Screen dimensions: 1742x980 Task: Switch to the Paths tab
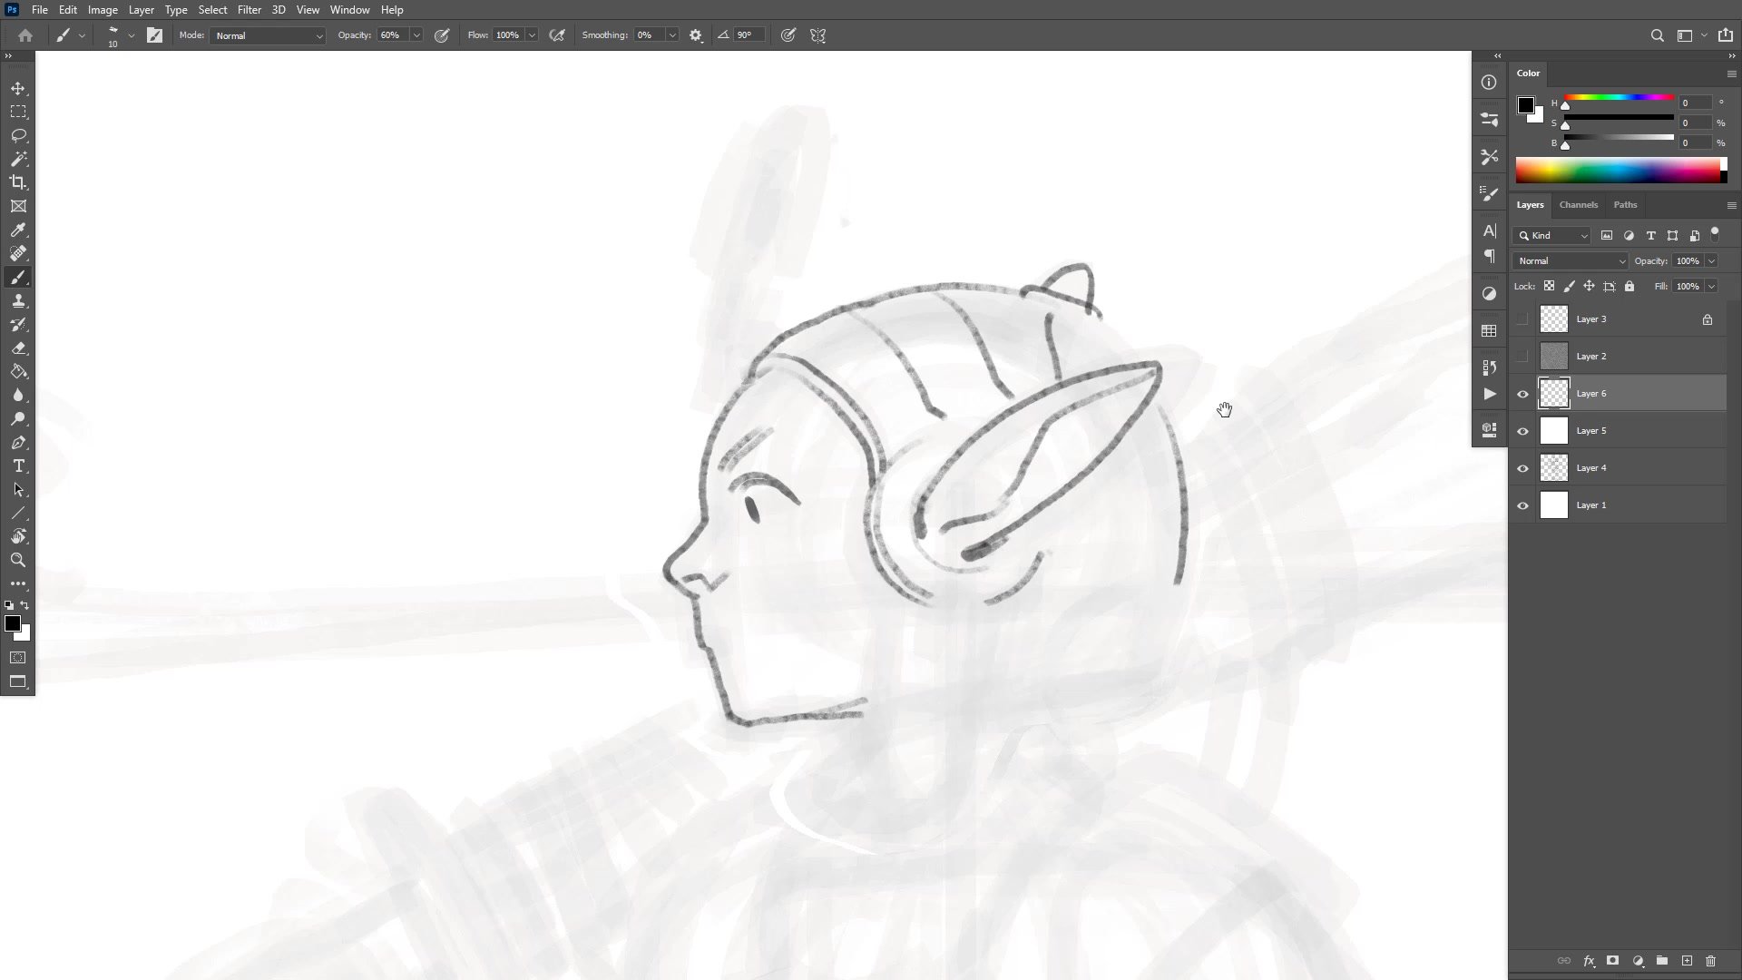tap(1625, 205)
